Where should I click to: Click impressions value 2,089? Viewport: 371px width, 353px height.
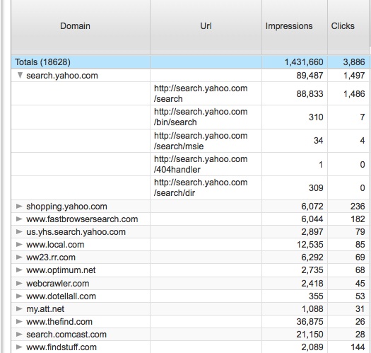312,347
